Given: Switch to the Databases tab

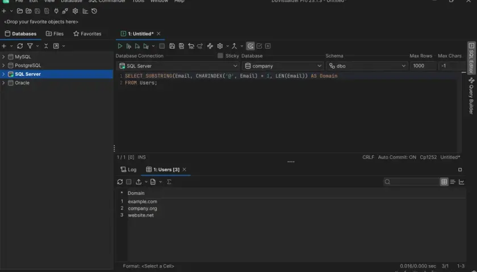Looking at the screenshot, I should pos(20,33).
